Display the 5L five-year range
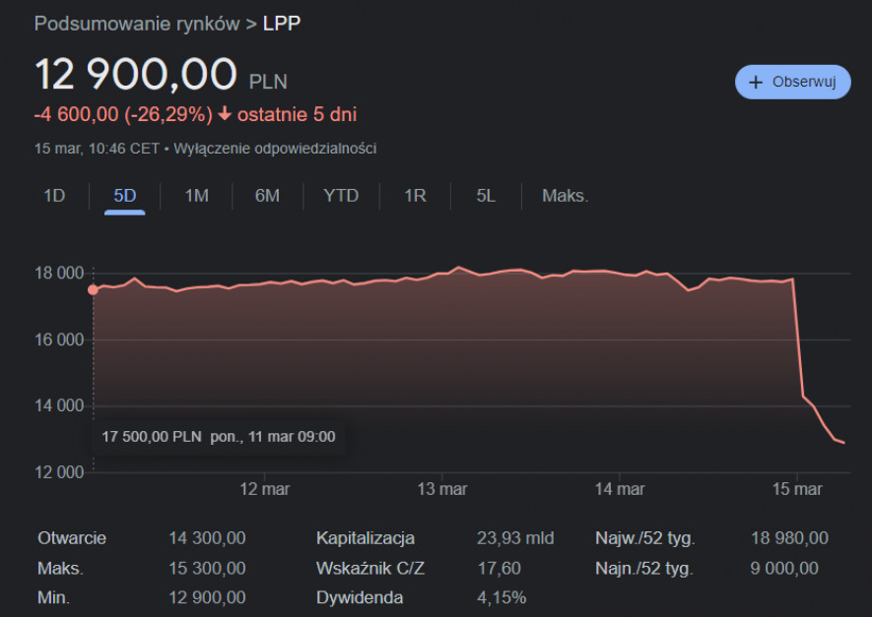This screenshot has height=617, width=872. pyautogui.click(x=486, y=196)
